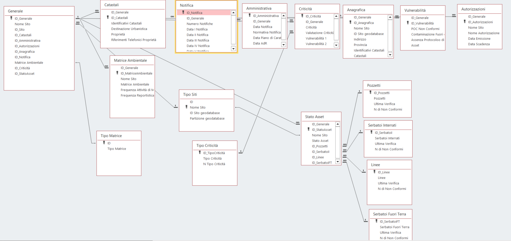The image size is (511, 241).
Task: Click the scroll up arrow in Anagrafica table
Action: 390,17
